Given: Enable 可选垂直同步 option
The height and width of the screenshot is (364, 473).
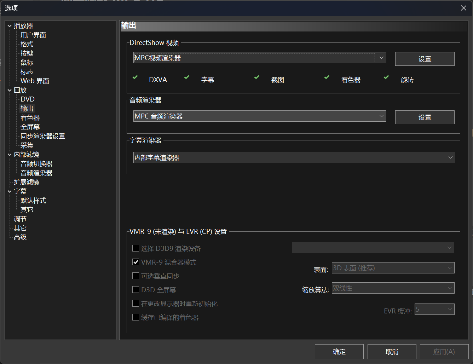Looking at the screenshot, I should point(135,276).
